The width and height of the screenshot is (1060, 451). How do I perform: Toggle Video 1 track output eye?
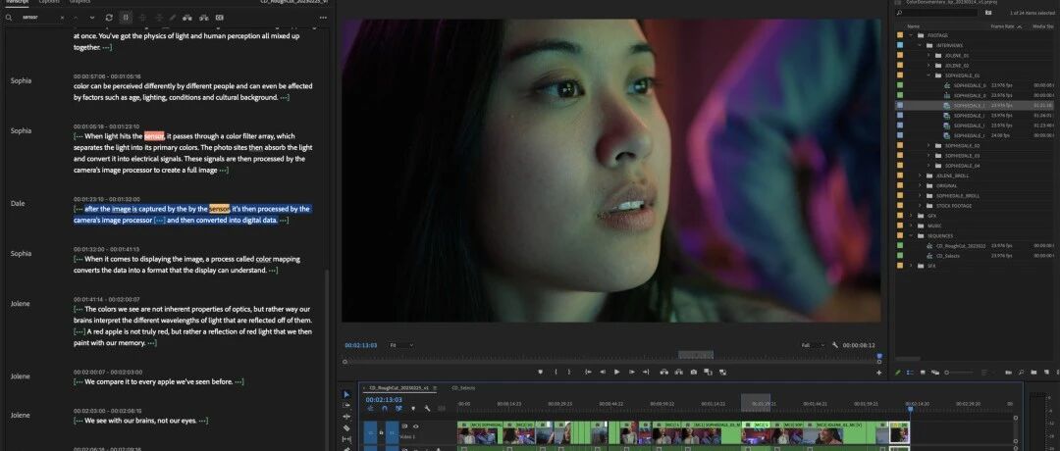[x=416, y=426]
